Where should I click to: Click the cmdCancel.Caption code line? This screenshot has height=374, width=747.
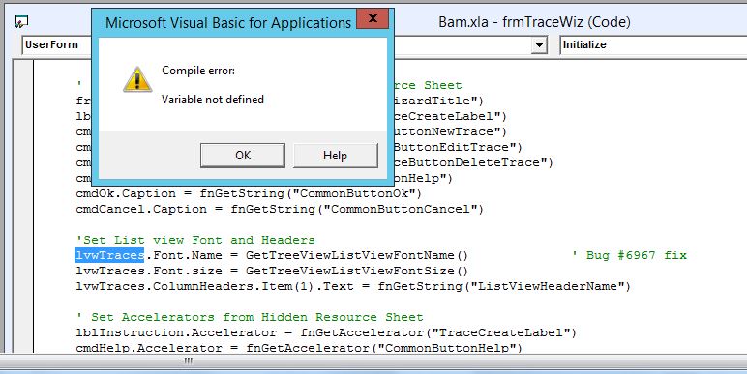tap(280, 209)
